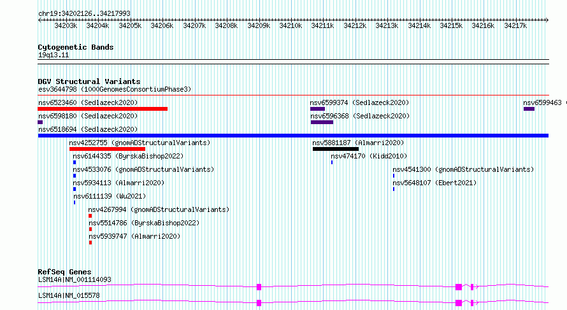The width and height of the screenshot is (567, 310).
Task: Open nsv6111139 (Wu2021) label
Action: 110,196
